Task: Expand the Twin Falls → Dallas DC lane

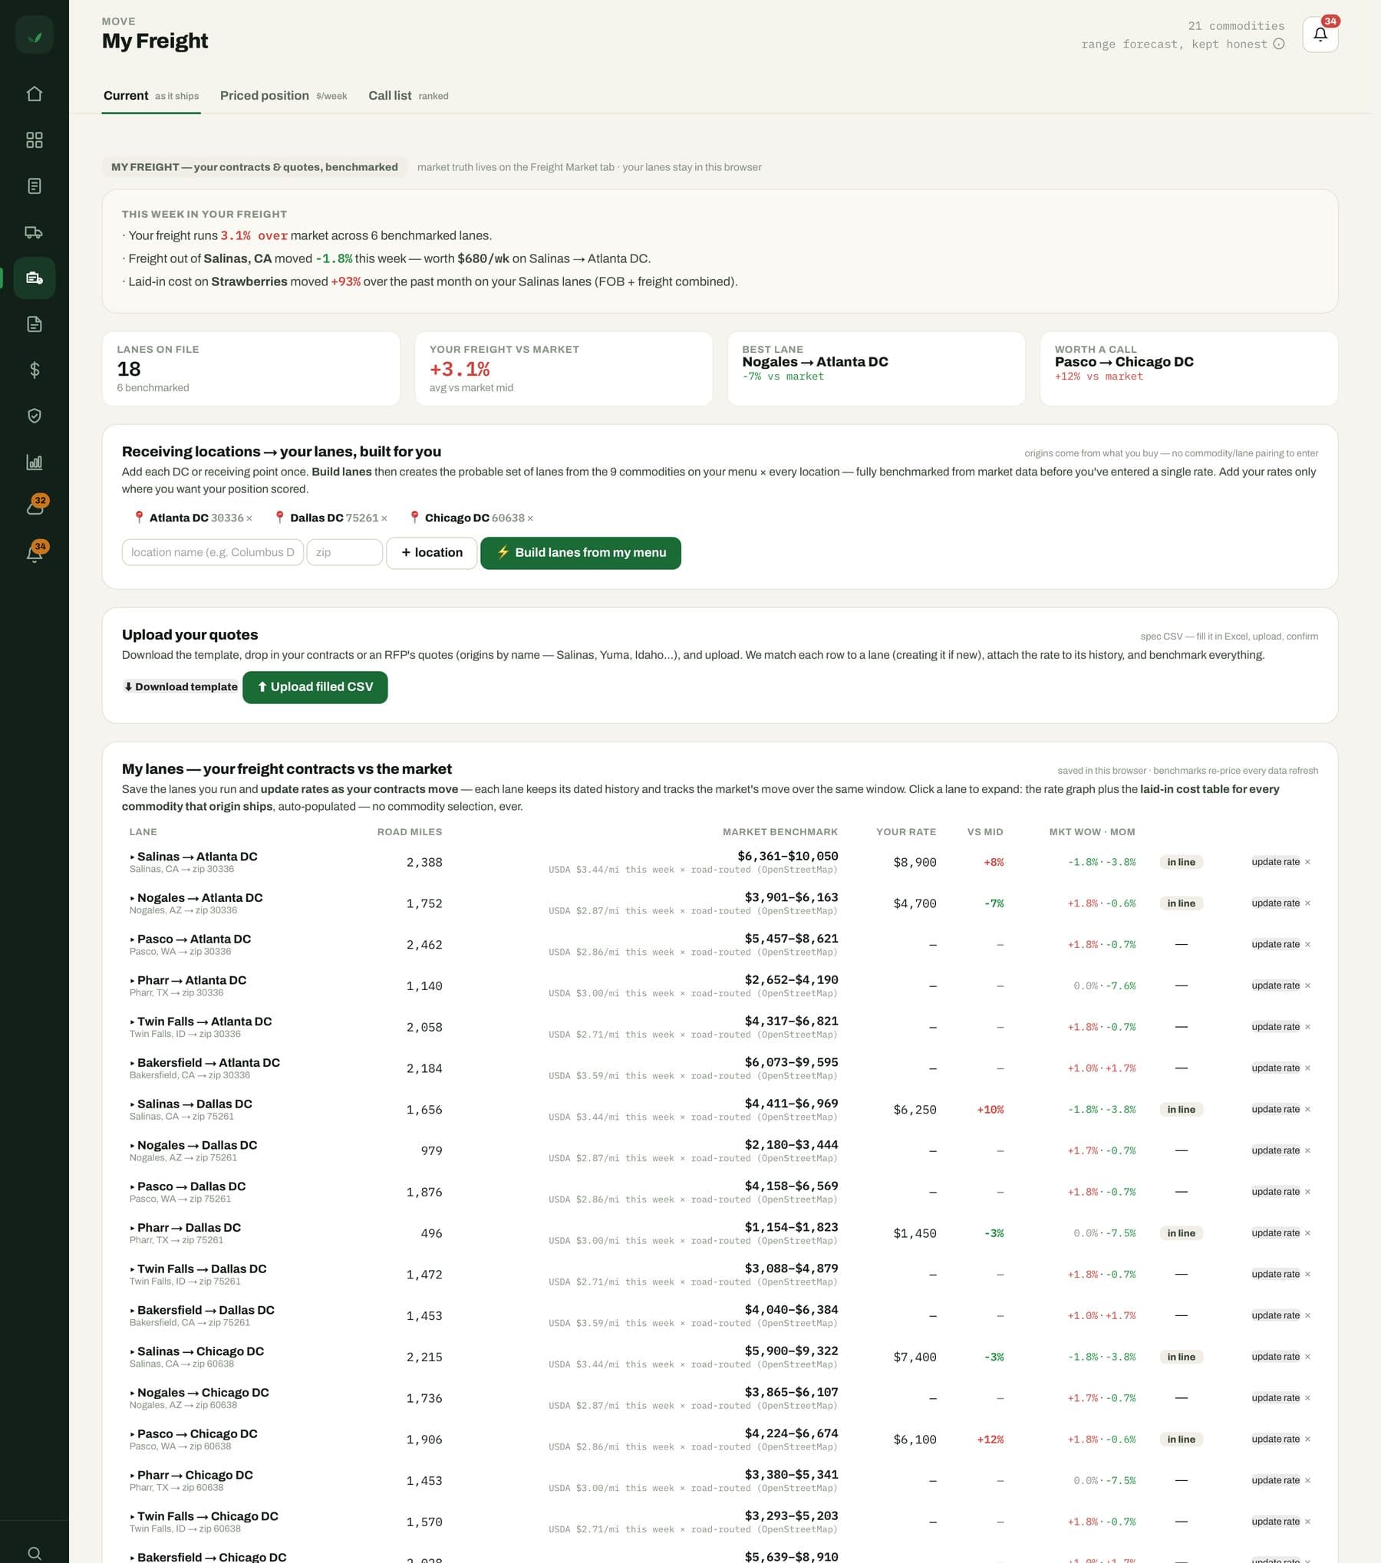Action: [198, 1269]
